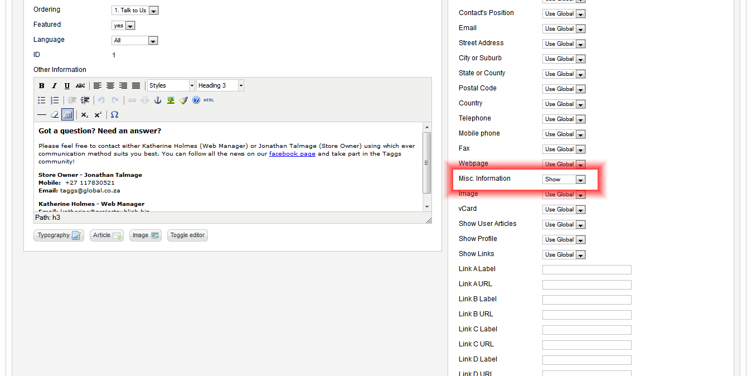Toggle italic formatting in the editor
752x376 pixels.
[x=54, y=86]
